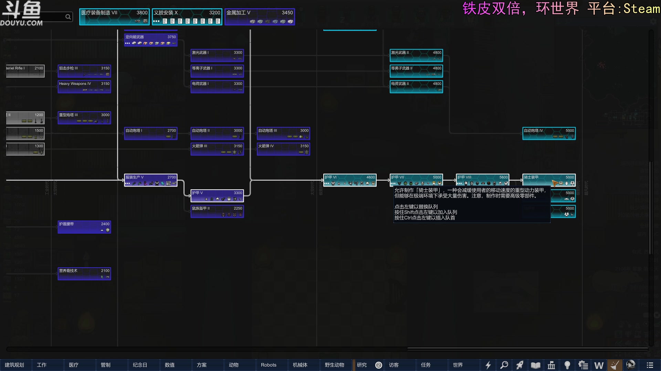Open the 建筑规划 tab
The height and width of the screenshot is (371, 661).
[x=16, y=365]
